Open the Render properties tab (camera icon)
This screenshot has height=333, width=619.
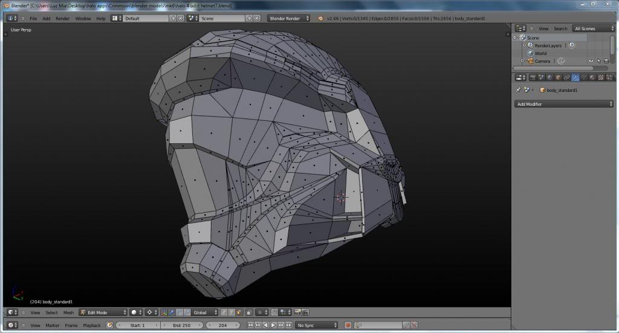point(533,77)
